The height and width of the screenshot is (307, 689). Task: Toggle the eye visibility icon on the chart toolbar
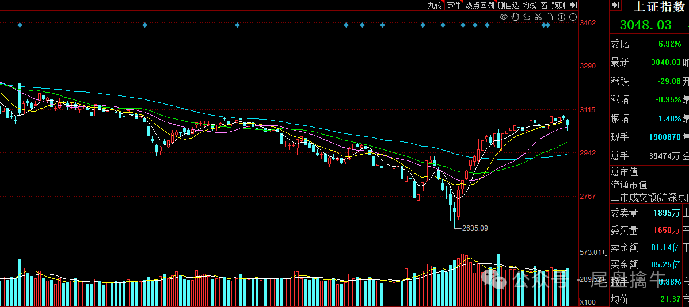(x=504, y=17)
